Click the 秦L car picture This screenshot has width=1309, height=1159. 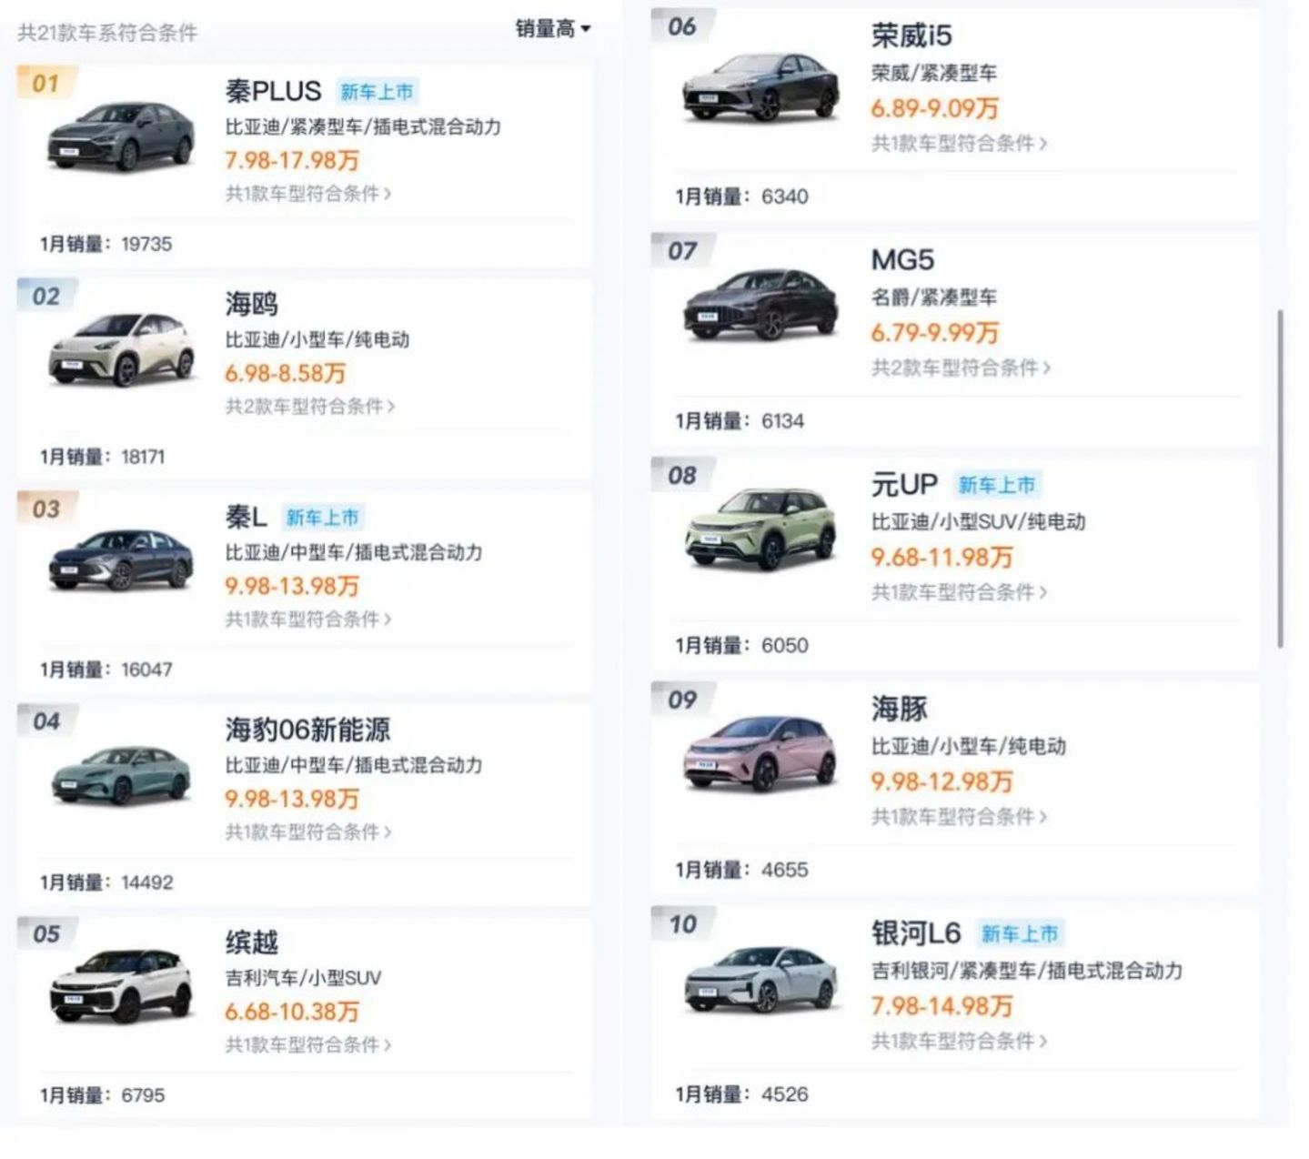[121, 560]
